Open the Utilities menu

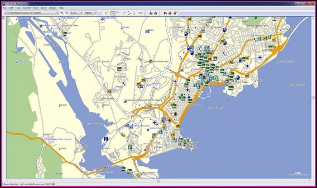coord(53,8)
